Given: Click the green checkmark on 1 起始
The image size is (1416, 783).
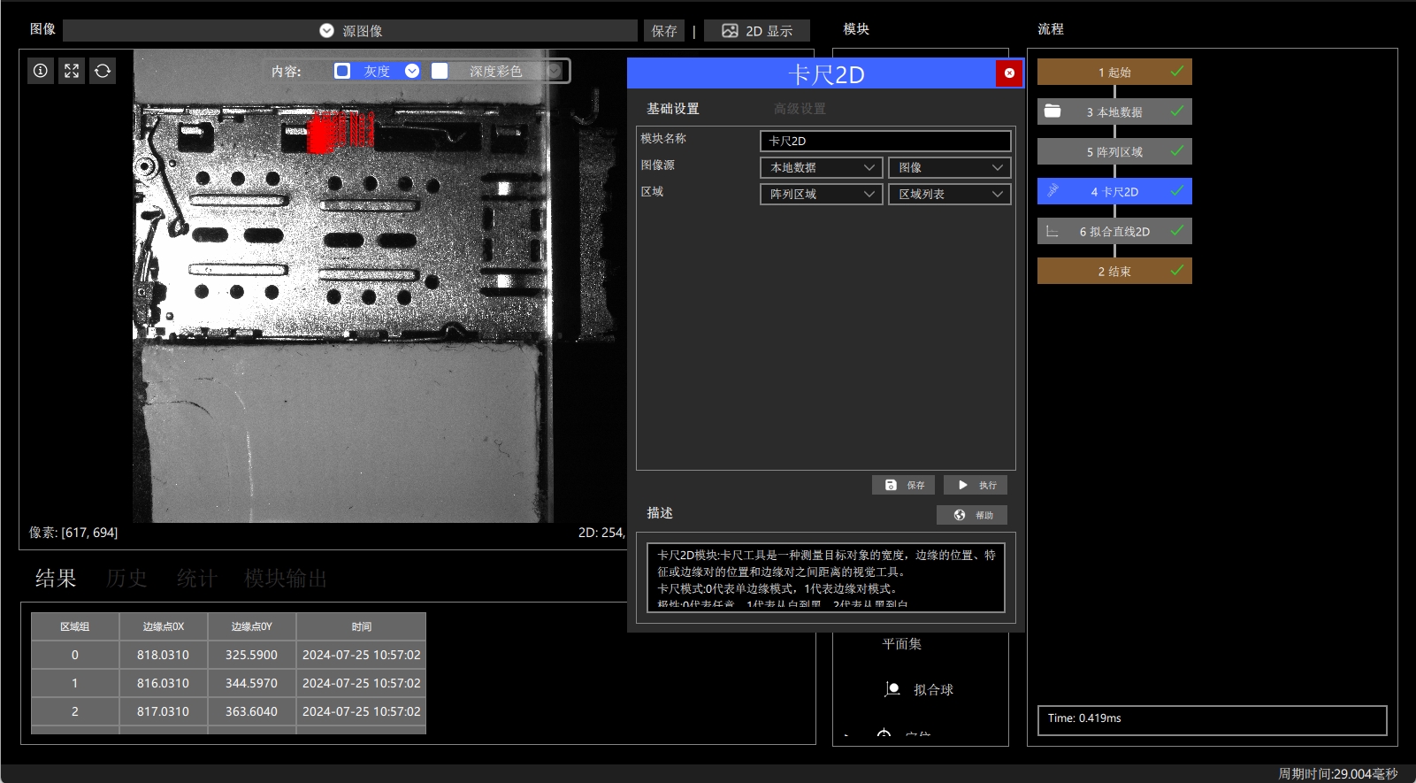Looking at the screenshot, I should tap(1177, 71).
